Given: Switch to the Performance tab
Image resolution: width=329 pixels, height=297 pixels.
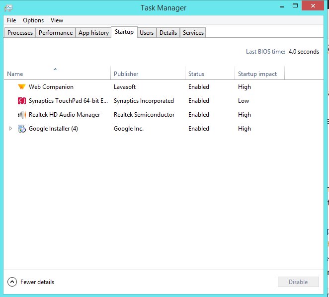Looking at the screenshot, I should coord(56,32).
